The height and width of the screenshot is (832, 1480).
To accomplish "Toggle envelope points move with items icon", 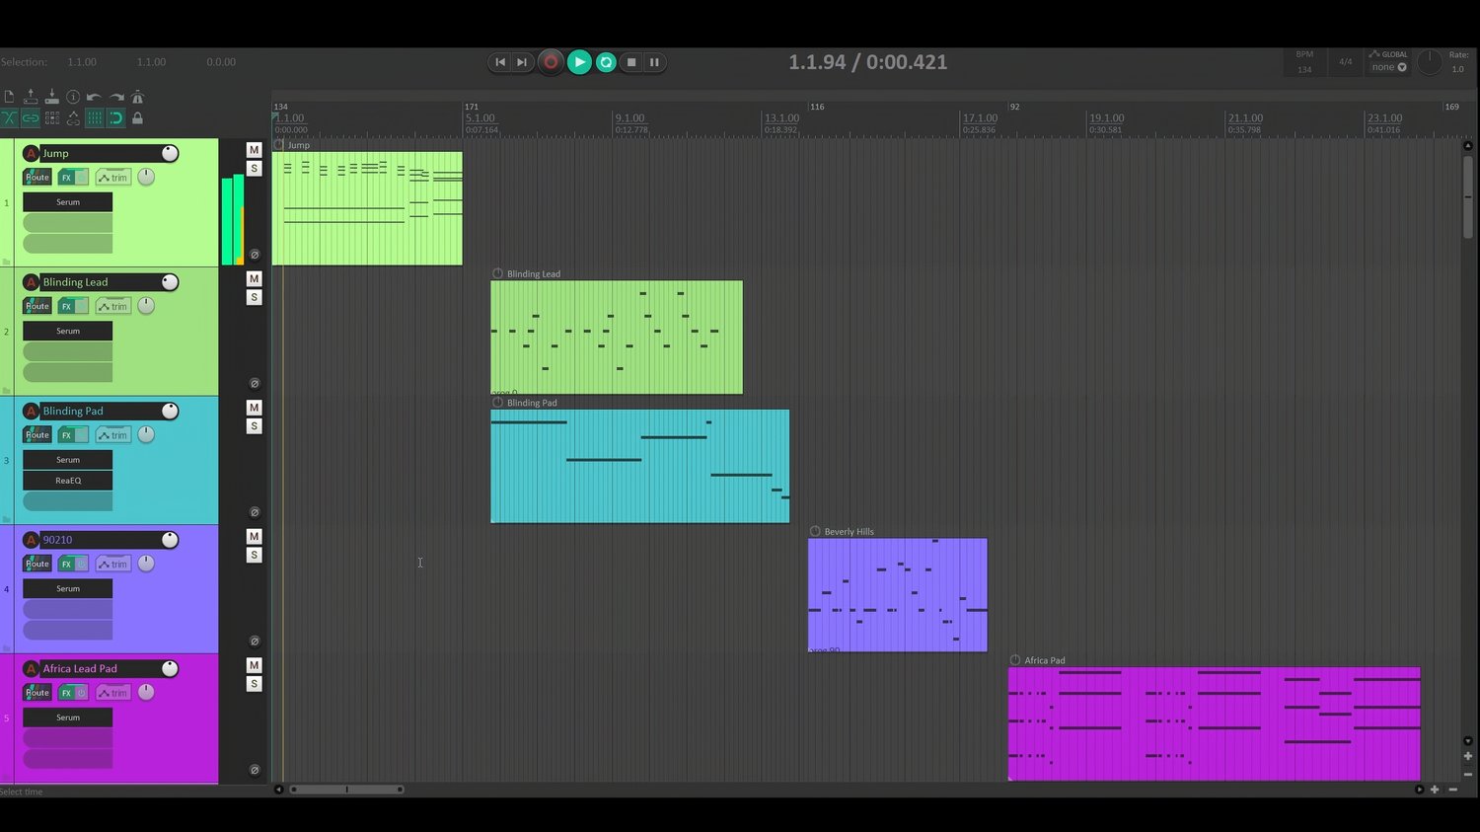I will pyautogui.click(x=73, y=118).
